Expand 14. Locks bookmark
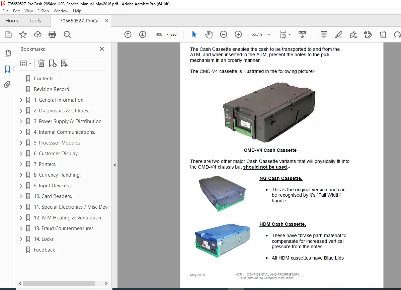The width and height of the screenshot is (401, 290). [21, 239]
